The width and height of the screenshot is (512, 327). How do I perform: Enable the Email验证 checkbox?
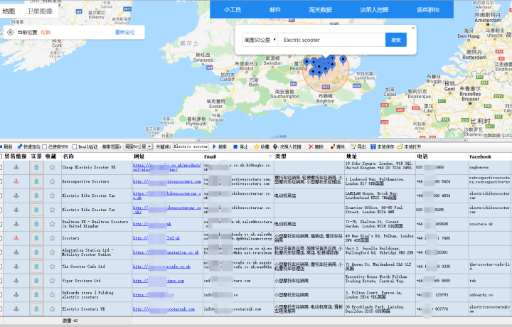[x=75, y=147]
